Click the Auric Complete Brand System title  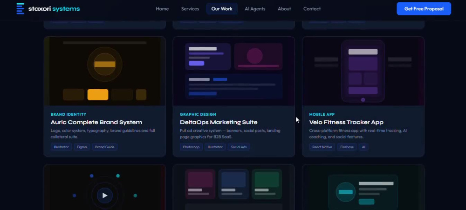point(96,122)
